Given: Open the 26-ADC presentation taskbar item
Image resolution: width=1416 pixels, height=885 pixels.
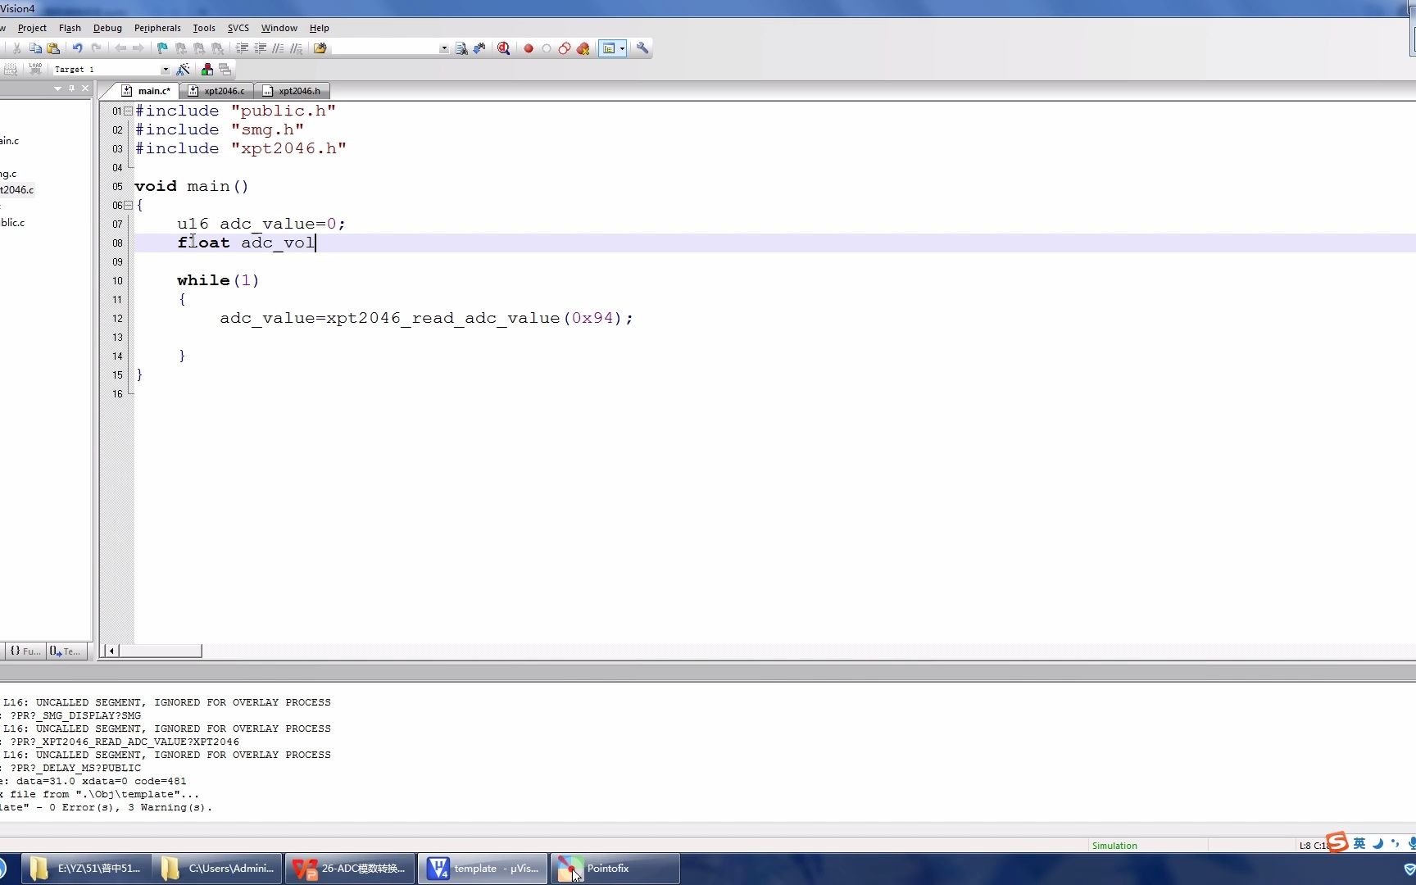Looking at the screenshot, I should coord(350,869).
